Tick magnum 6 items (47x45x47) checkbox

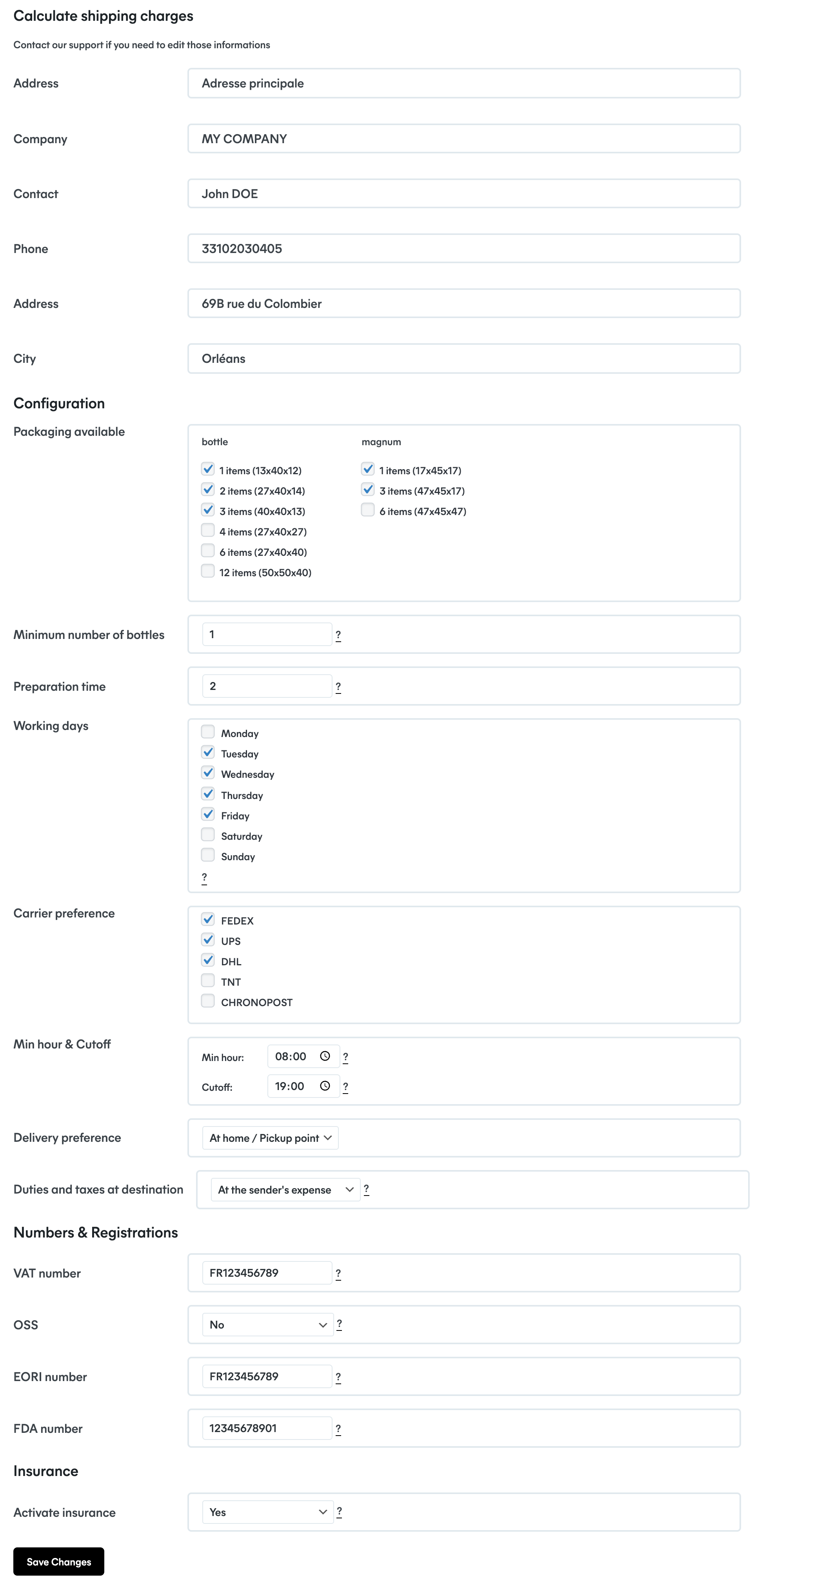click(x=368, y=510)
